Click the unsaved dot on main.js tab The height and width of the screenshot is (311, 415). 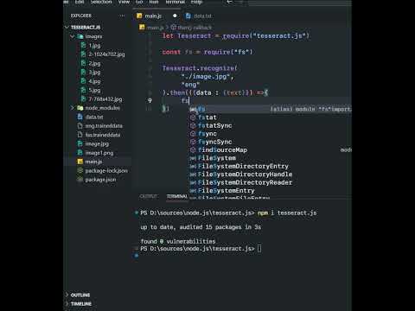175,16
